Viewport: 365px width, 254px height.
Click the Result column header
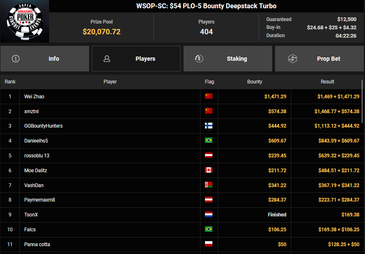tap(327, 82)
